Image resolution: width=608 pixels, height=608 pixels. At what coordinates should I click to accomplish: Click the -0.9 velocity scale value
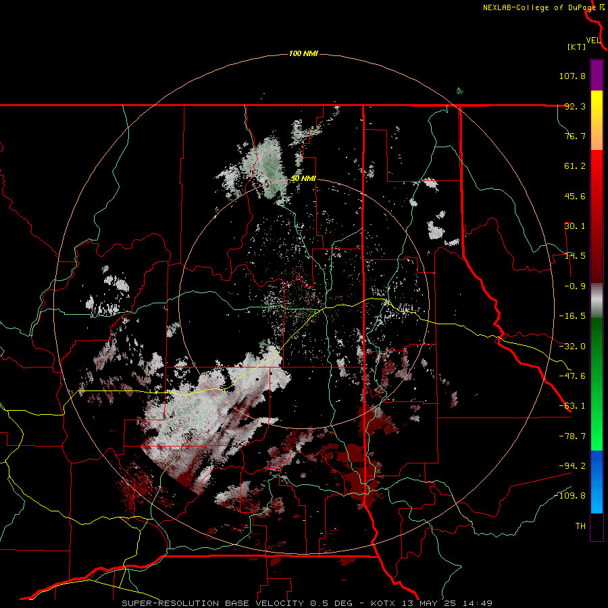point(575,286)
